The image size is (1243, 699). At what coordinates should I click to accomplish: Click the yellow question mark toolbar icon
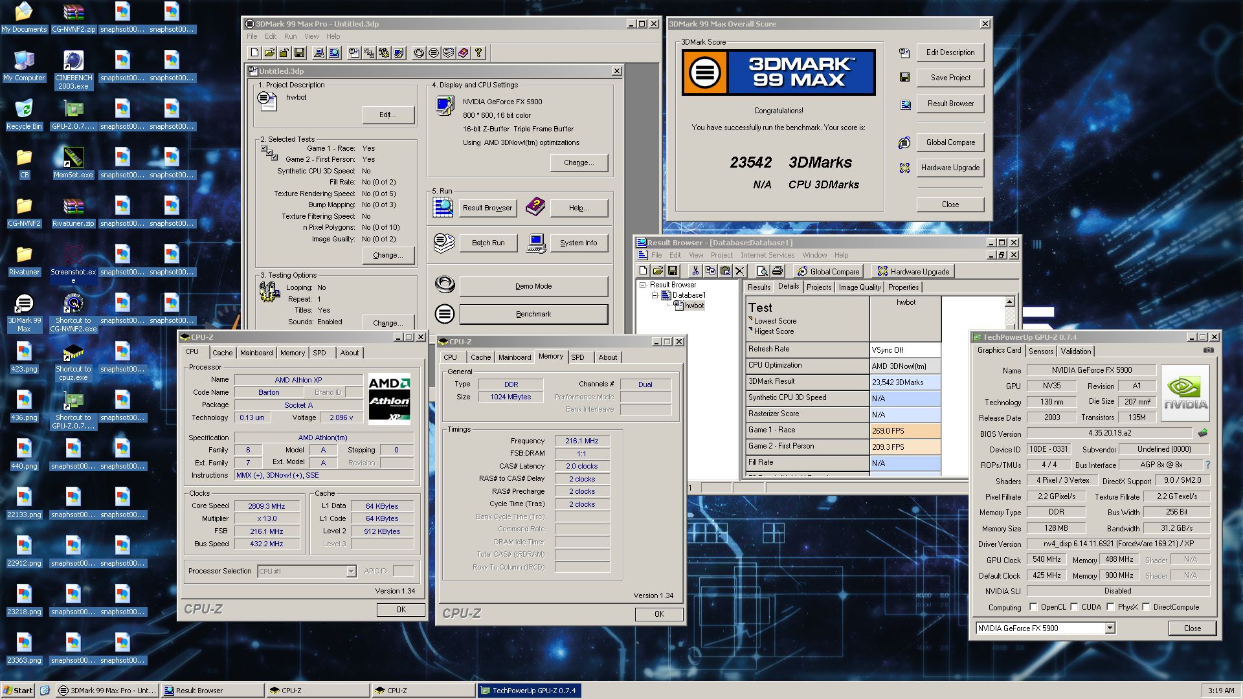478,52
